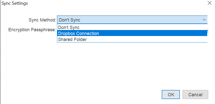Screen dimensions: 215x104
Task: Click blank title bar area beside Sync Settings
Action: click(117, 3)
